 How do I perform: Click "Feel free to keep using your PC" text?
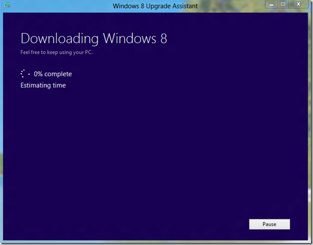pyautogui.click(x=56, y=52)
